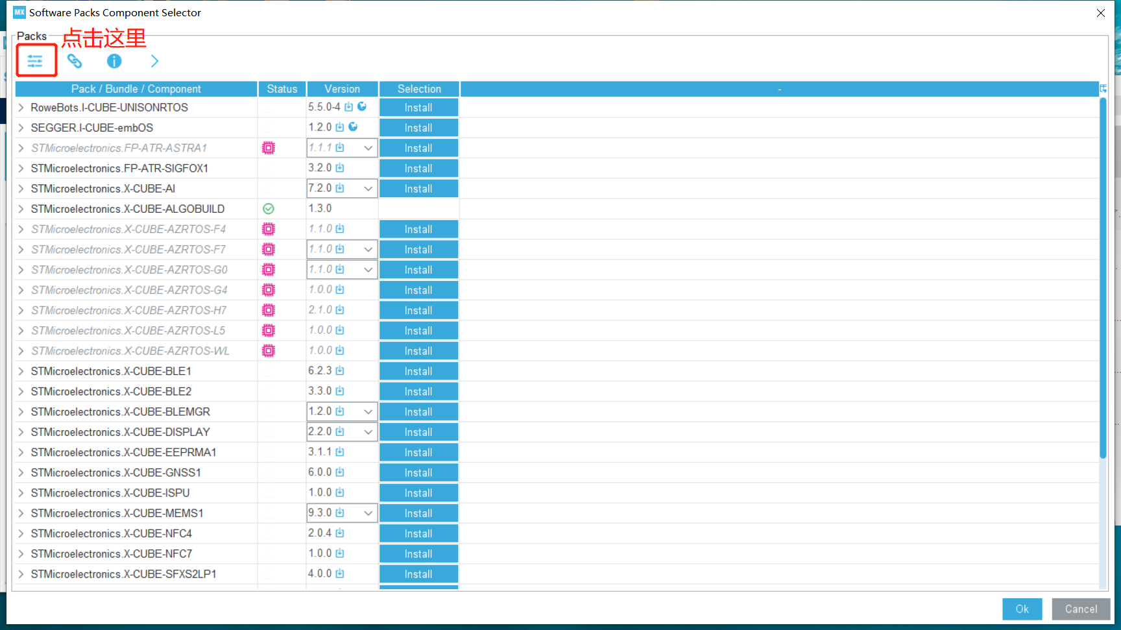Open version dropdown for X-CUBE-AI

coord(368,188)
